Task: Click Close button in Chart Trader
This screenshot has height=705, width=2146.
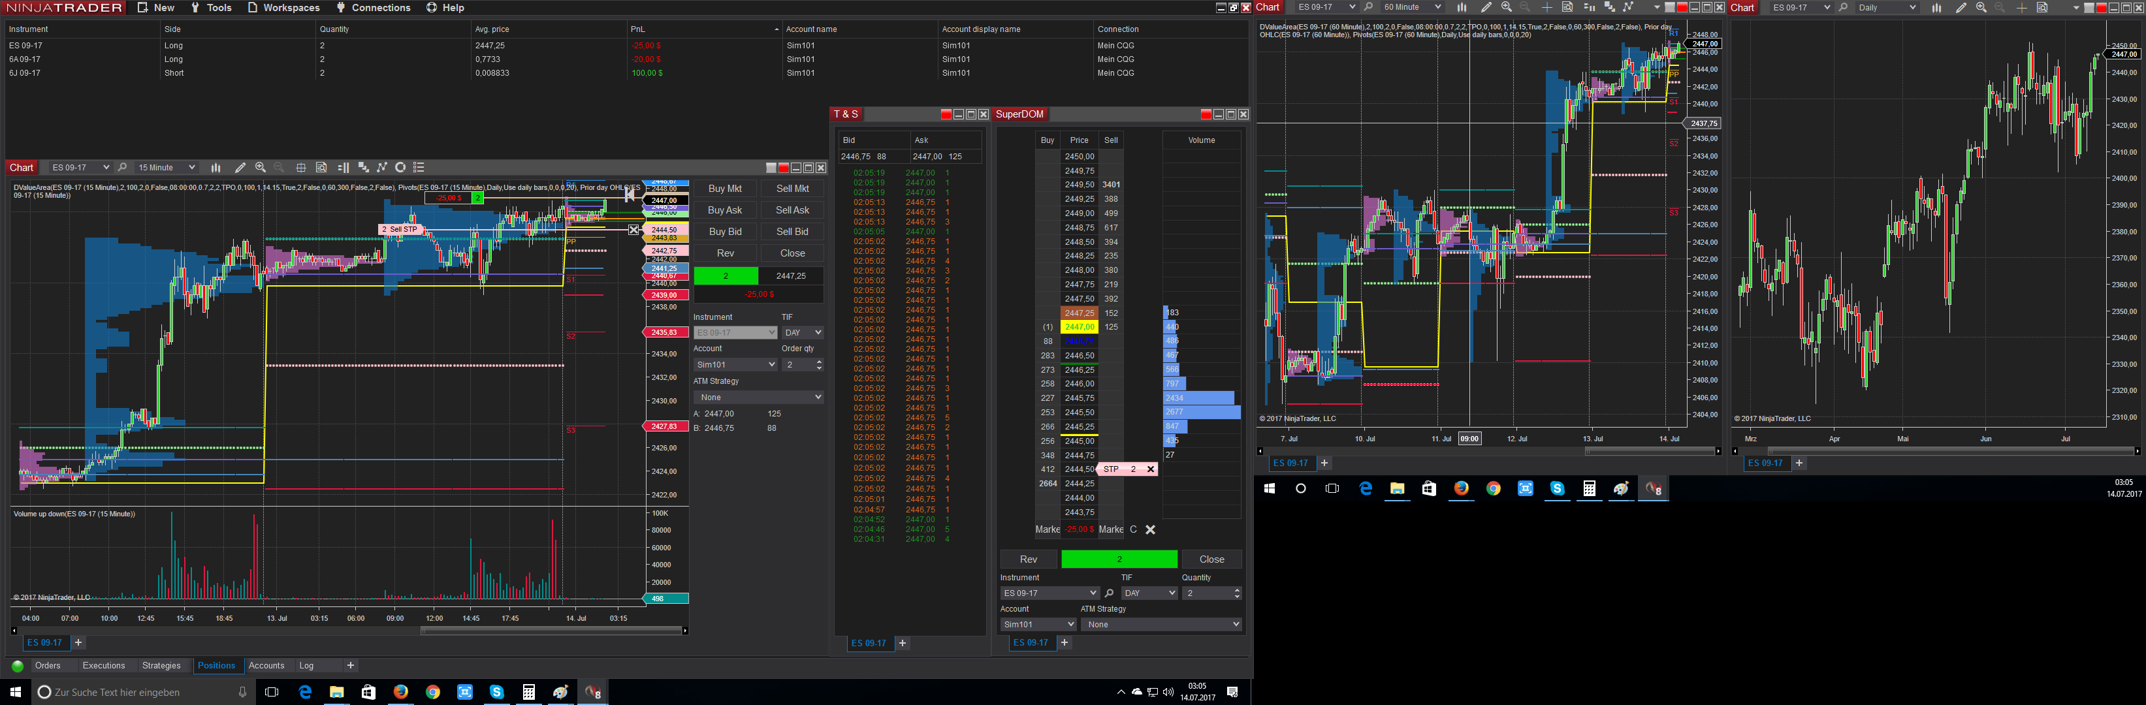Action: click(x=792, y=254)
